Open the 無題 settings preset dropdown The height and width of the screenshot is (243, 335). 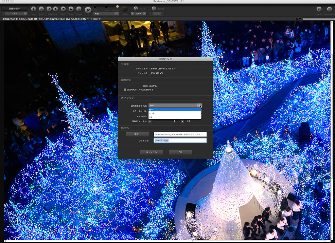pos(106,14)
